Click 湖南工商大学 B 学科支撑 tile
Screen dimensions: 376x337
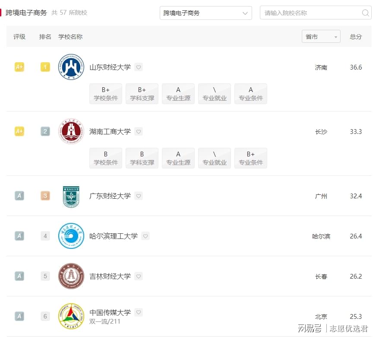[x=142, y=158]
